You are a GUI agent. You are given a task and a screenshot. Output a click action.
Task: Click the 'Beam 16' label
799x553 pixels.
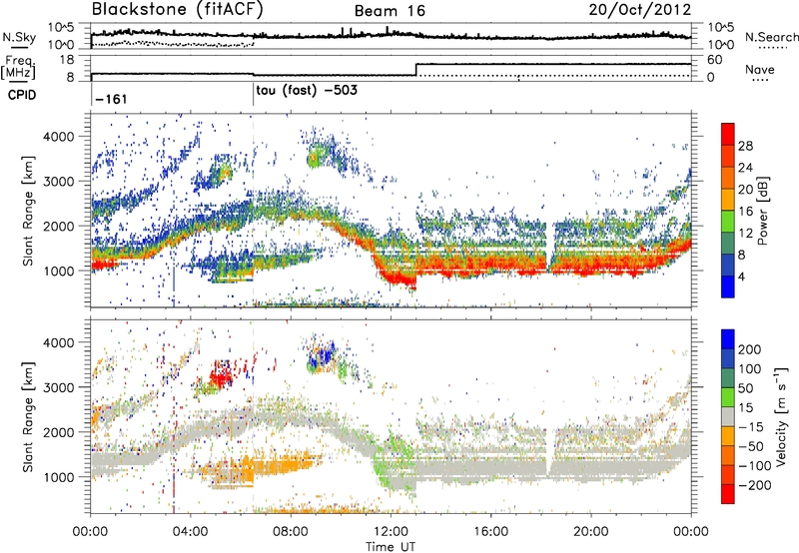390,11
